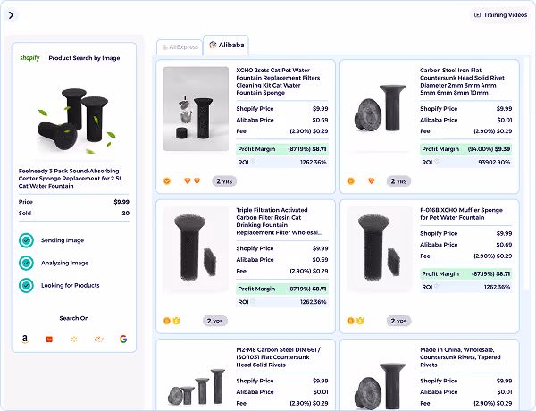This screenshot has height=411, width=536.
Task: Search on Amazon via its icon
Action: click(25, 339)
